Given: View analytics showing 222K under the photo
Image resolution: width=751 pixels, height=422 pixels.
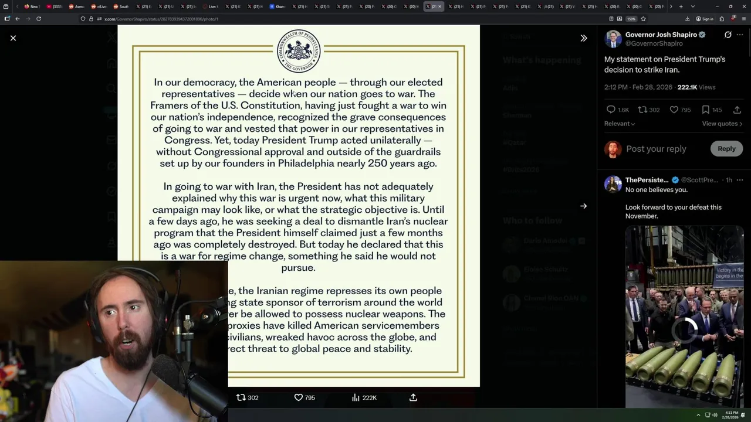Looking at the screenshot, I should tap(364, 397).
